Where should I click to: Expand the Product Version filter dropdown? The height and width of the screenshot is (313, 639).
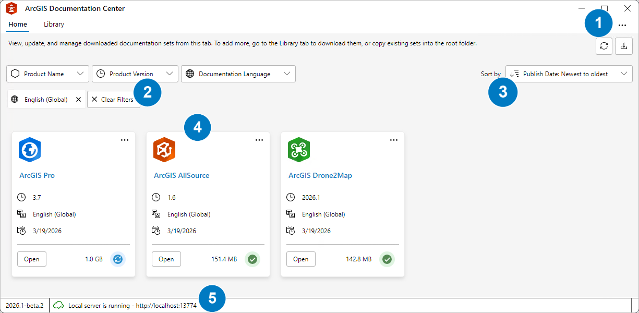point(135,74)
